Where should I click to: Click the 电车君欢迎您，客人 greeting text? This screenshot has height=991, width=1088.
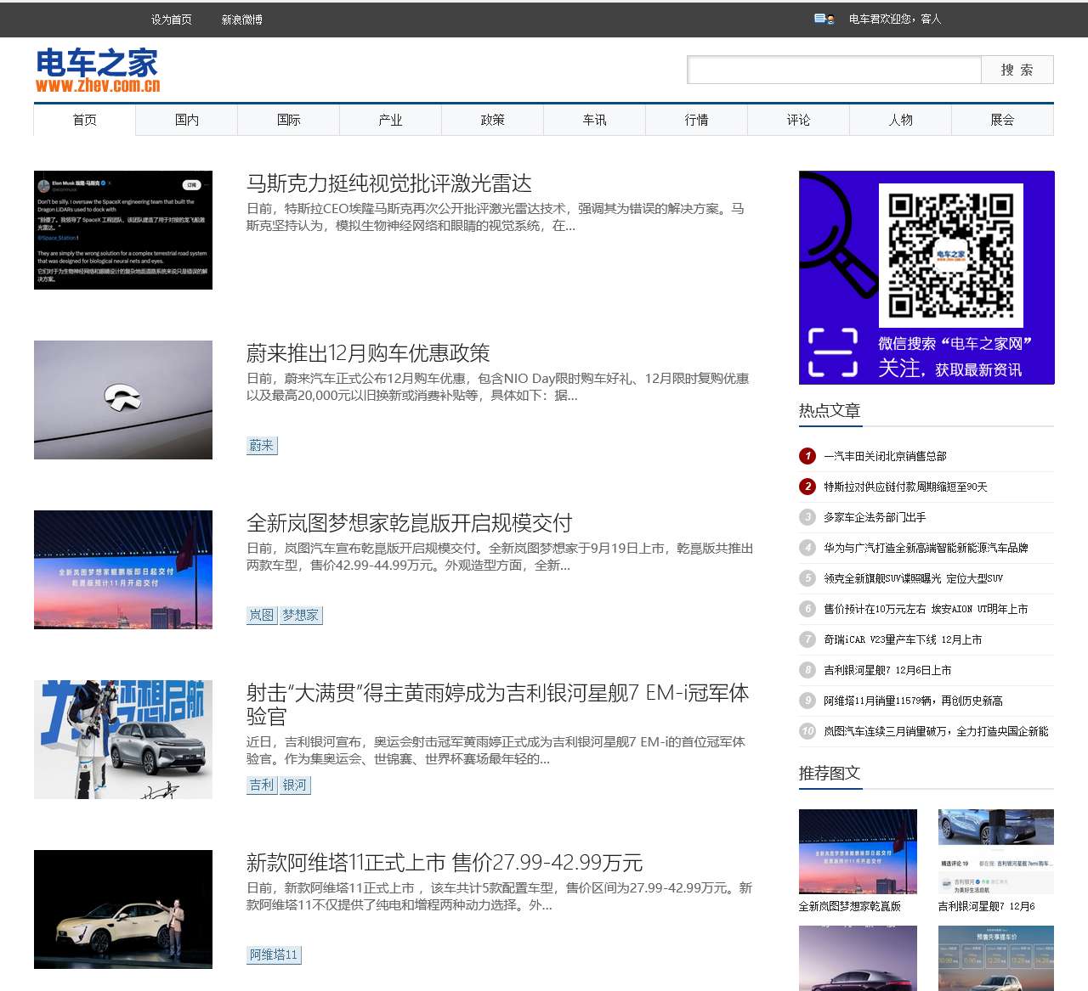pyautogui.click(x=895, y=19)
